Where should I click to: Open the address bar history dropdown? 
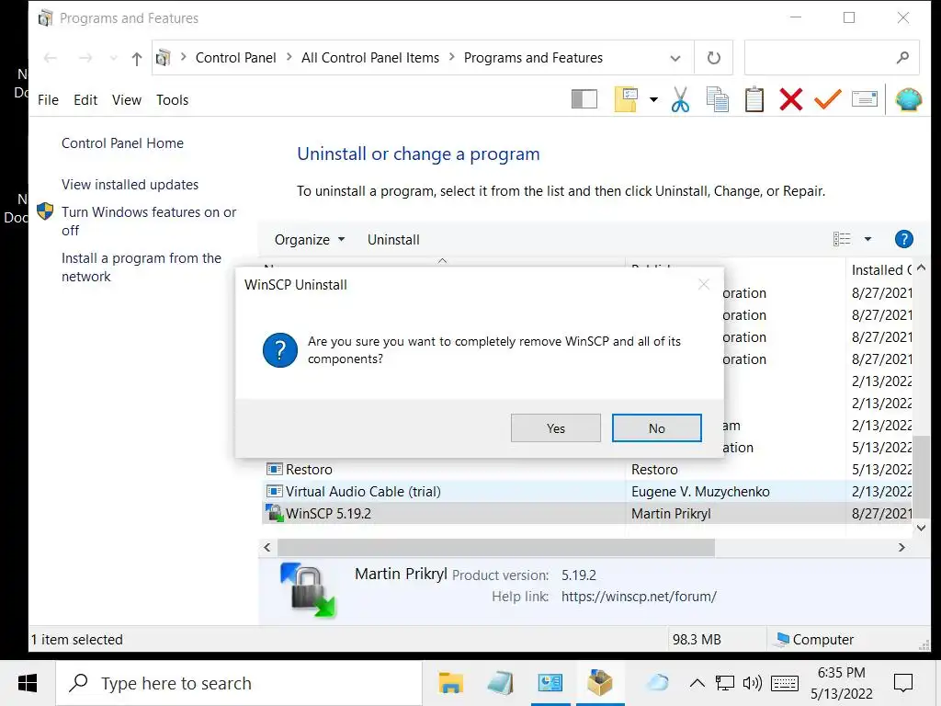tap(675, 58)
